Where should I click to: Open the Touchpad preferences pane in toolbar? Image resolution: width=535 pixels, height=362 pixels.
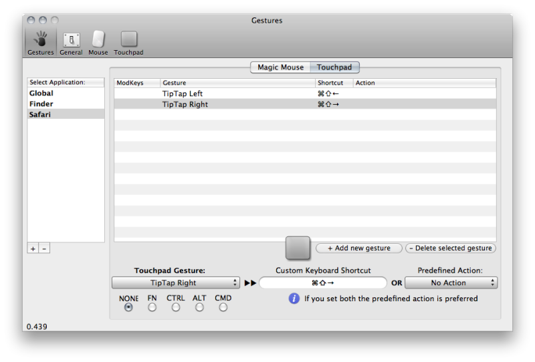[128, 43]
